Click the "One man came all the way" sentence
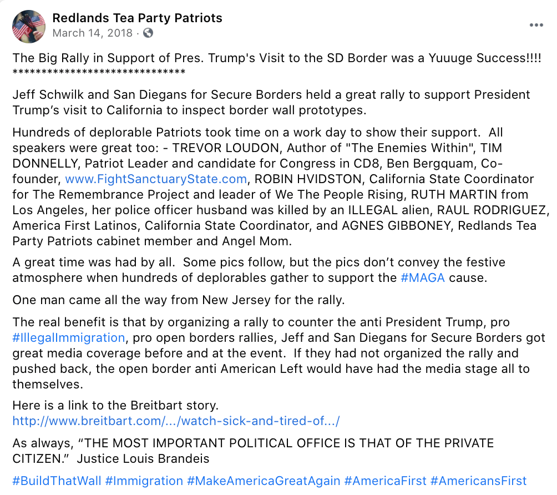 coord(179,300)
